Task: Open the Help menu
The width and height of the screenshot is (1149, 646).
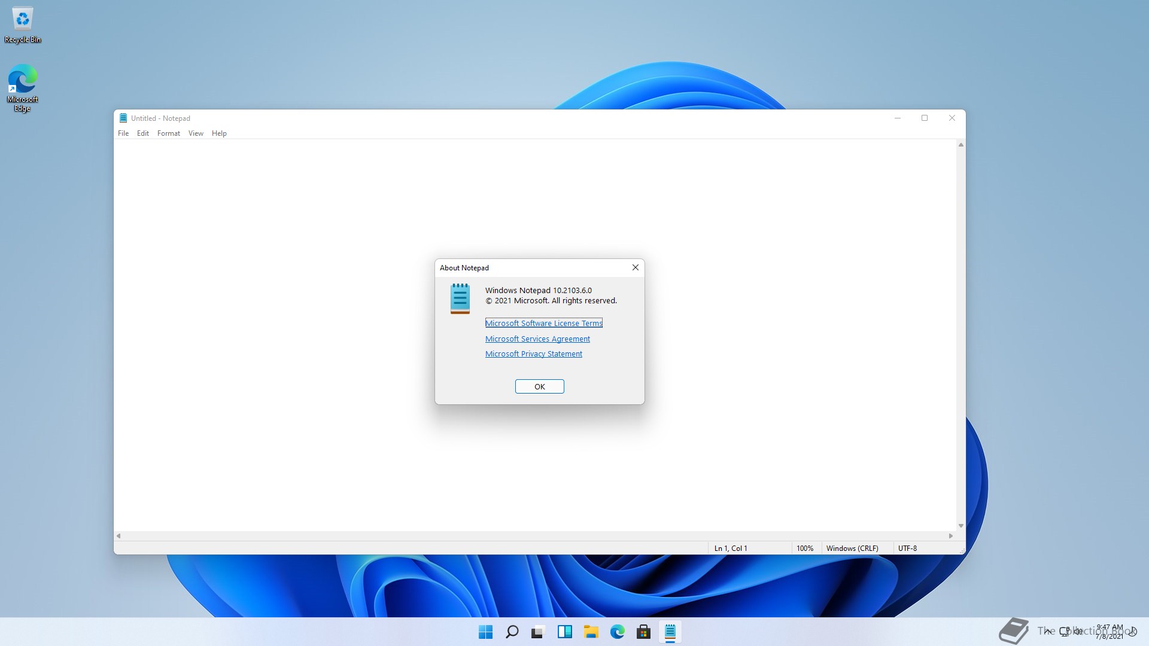Action: [x=219, y=133]
